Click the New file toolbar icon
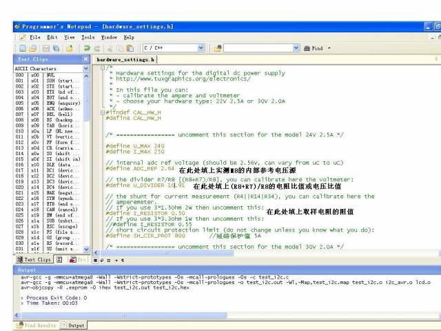Screen dimensions: 441x331 (x=22, y=48)
